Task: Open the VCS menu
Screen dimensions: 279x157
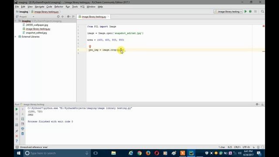Action: point(82,7)
